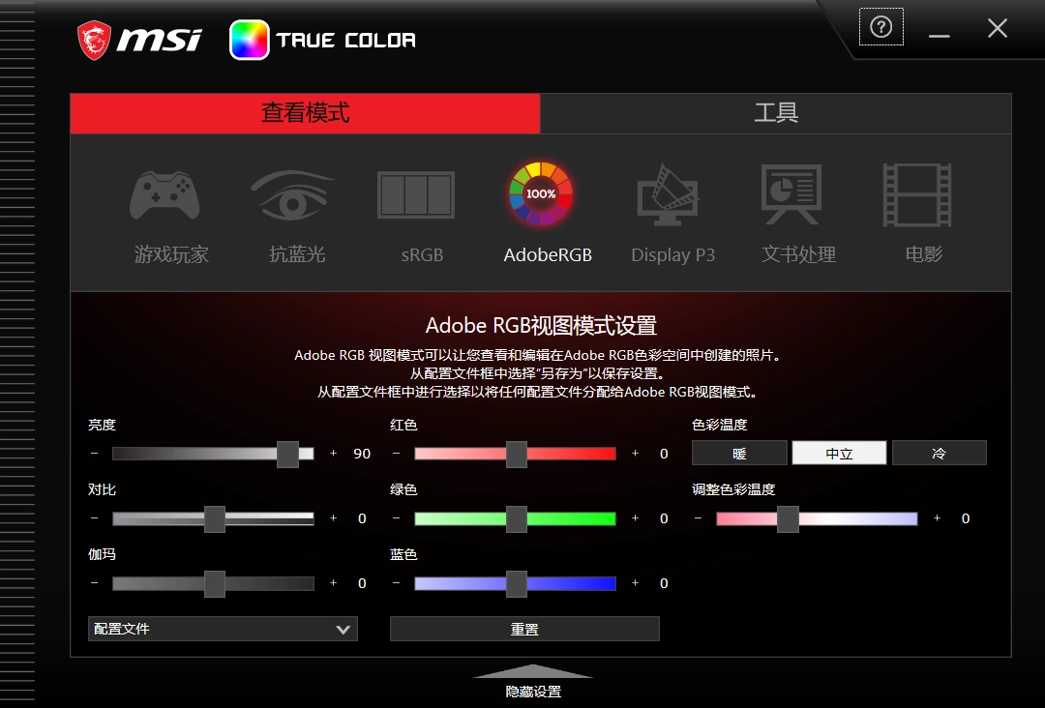Open the 查看模式 tab
Viewport: 1045px width, 708px height.
[305, 113]
